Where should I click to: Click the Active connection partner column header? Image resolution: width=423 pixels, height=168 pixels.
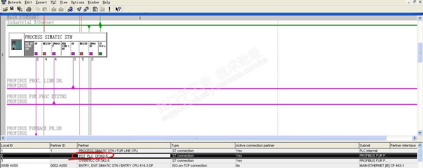[297, 145]
